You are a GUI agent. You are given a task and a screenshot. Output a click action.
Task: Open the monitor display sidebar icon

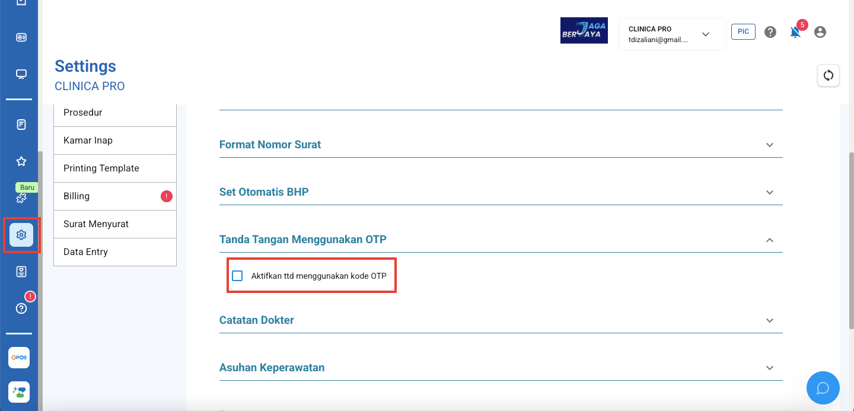point(21,74)
